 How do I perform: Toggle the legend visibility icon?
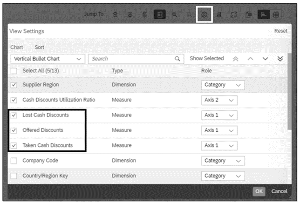tap(160, 14)
